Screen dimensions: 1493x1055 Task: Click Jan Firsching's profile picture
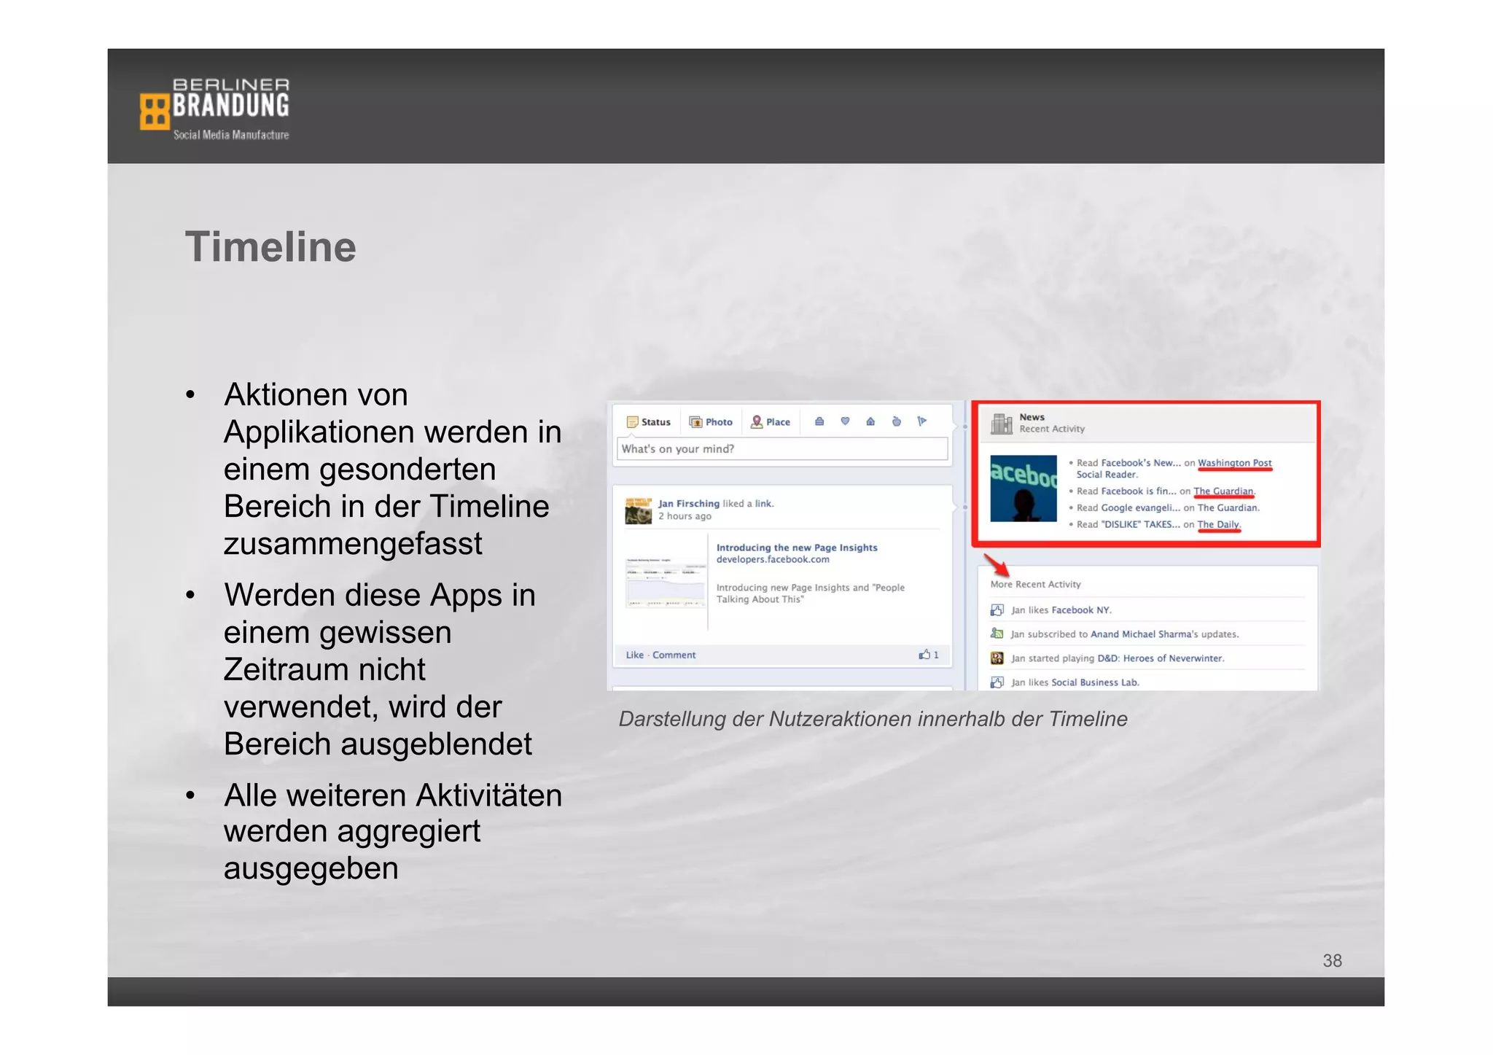pos(639,510)
